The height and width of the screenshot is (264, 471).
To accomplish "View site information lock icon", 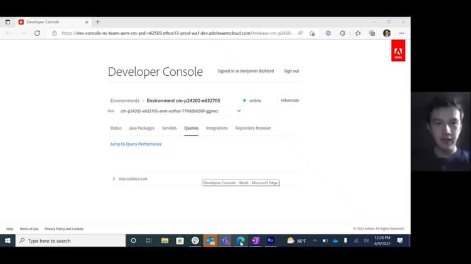I will 55,33.
